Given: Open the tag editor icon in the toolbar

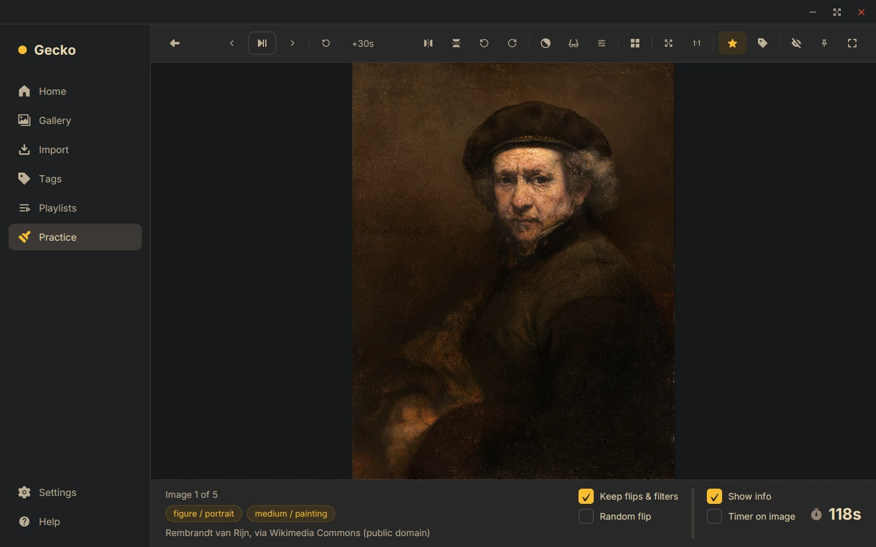Looking at the screenshot, I should click(763, 43).
